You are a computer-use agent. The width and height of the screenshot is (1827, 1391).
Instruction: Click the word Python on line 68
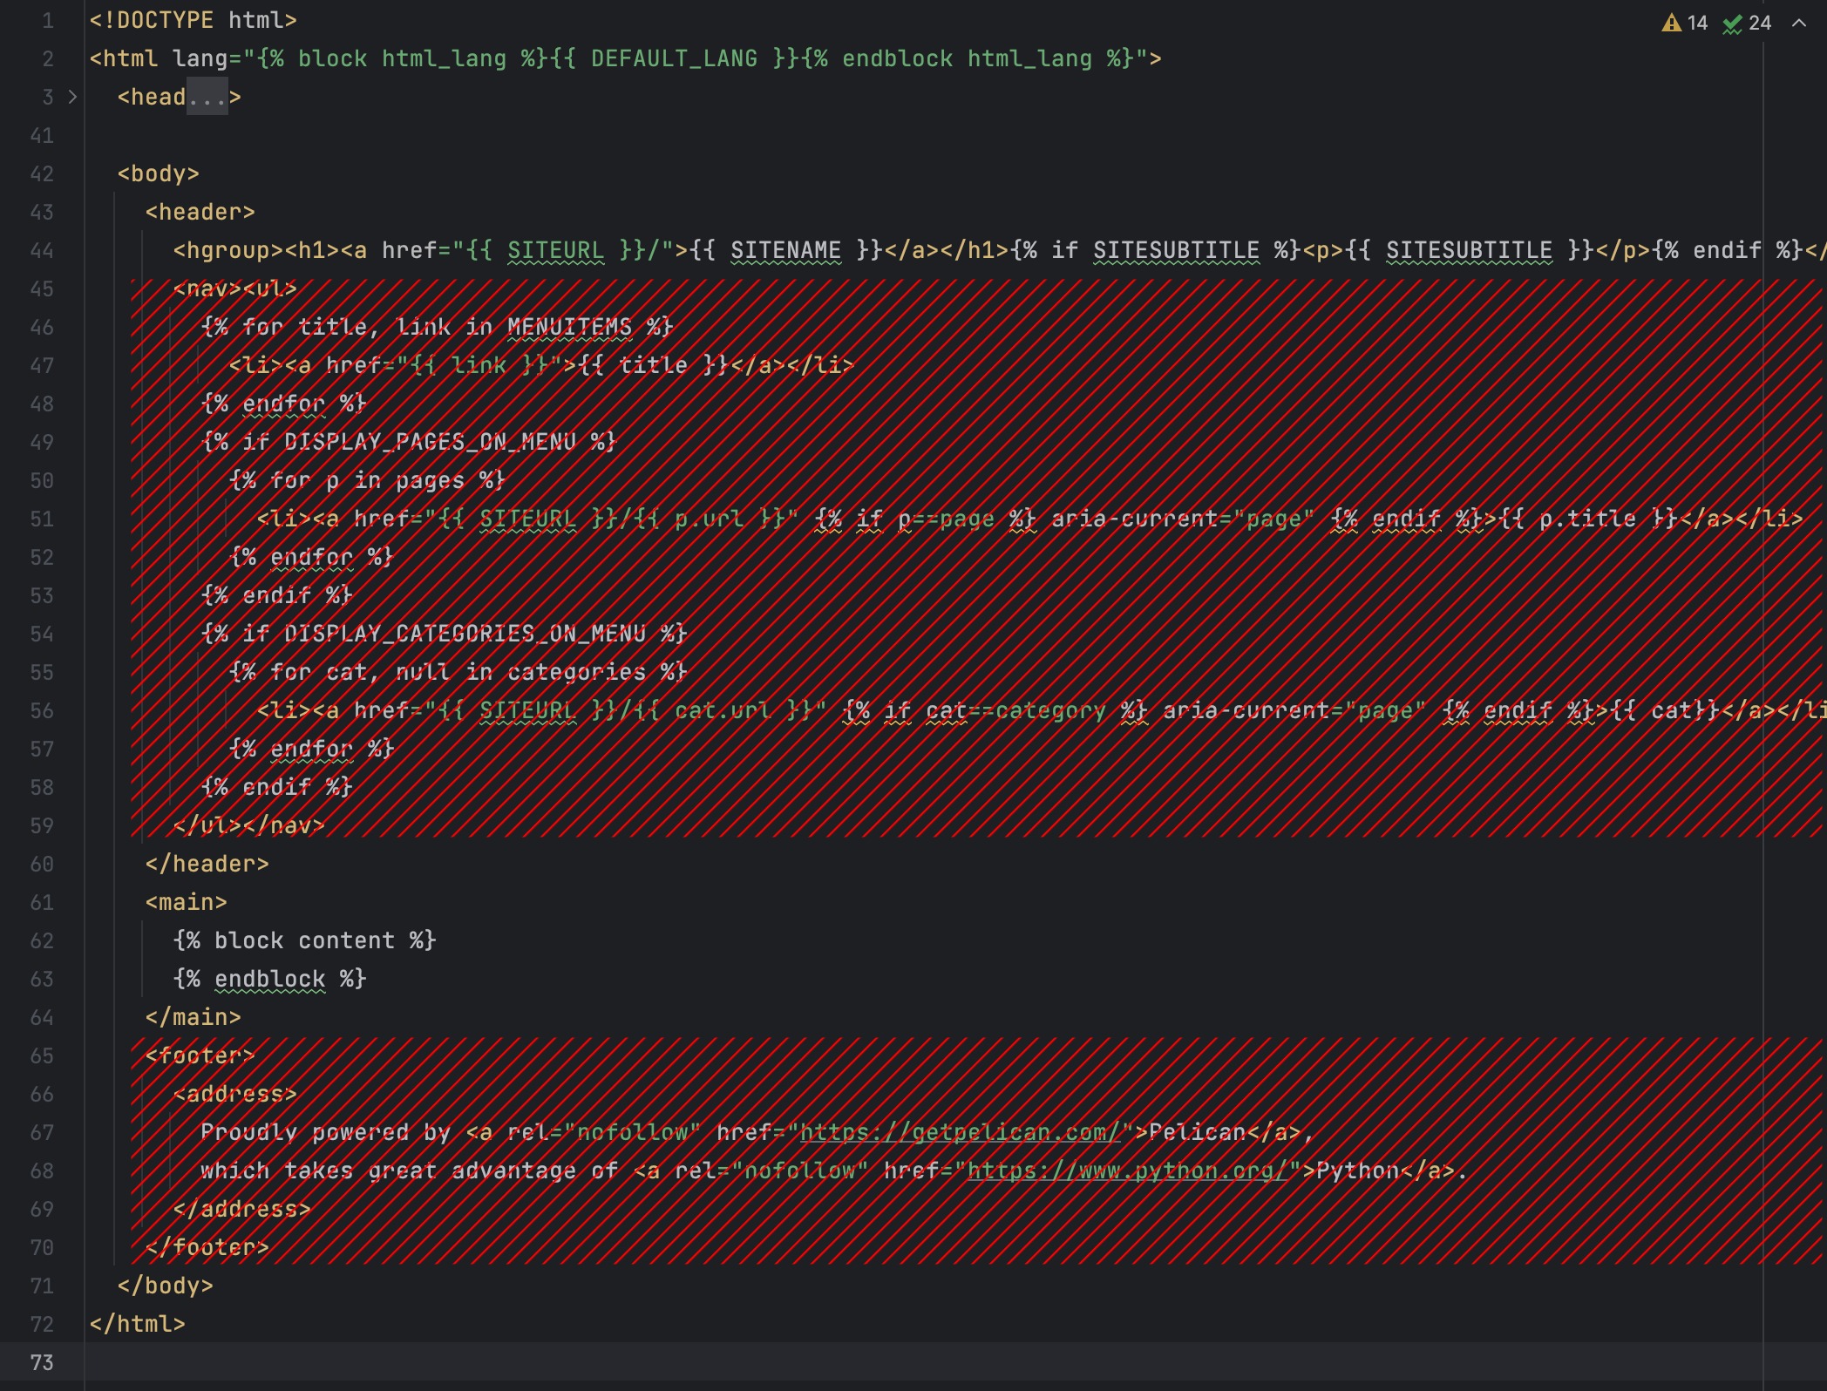1358,1170
